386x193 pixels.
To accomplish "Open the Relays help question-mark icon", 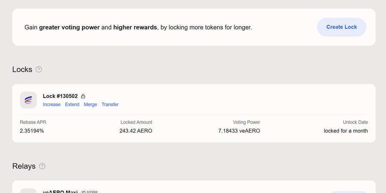I will 42,166.
